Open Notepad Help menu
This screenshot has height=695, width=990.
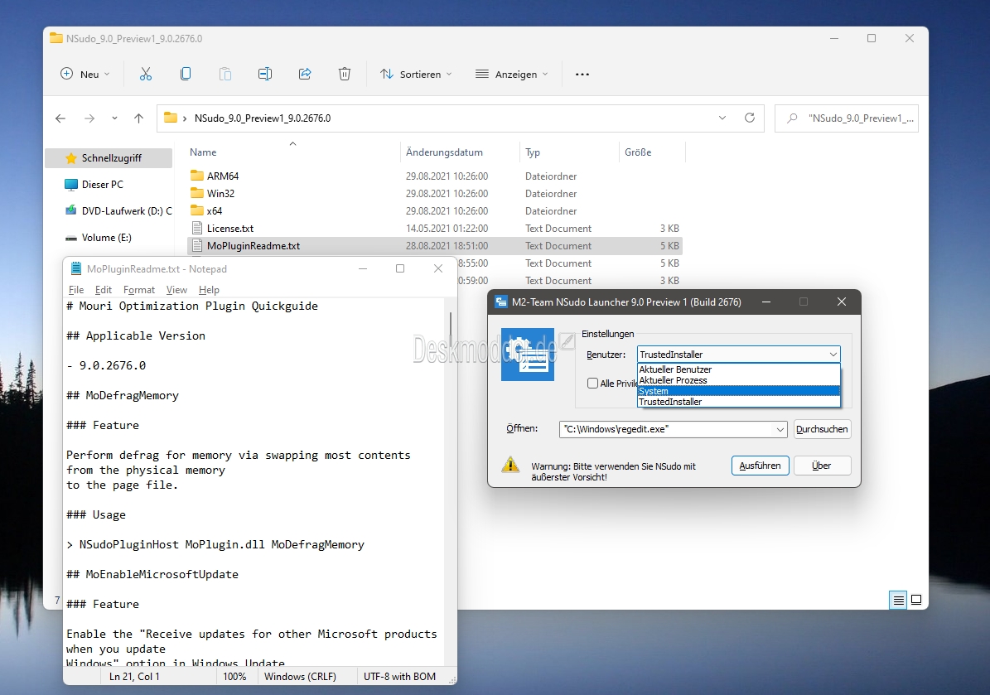point(209,290)
